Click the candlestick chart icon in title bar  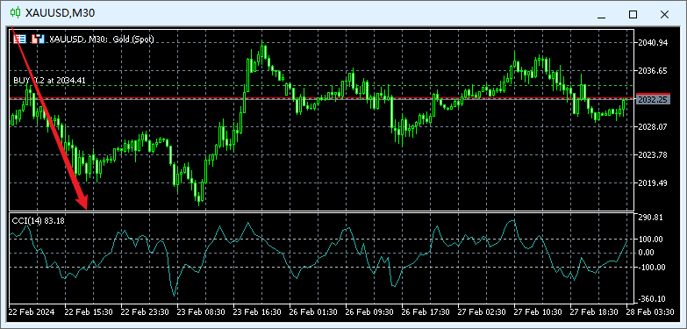point(15,12)
